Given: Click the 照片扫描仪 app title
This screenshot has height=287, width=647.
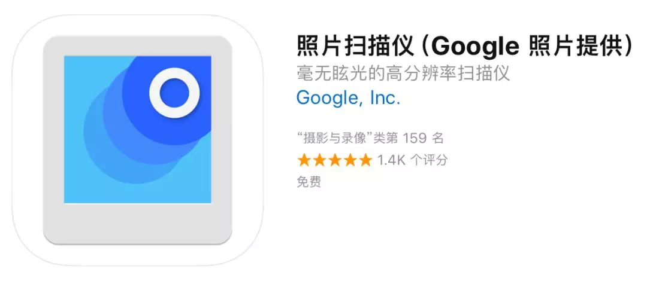Looking at the screenshot, I should pyautogui.click(x=355, y=47).
